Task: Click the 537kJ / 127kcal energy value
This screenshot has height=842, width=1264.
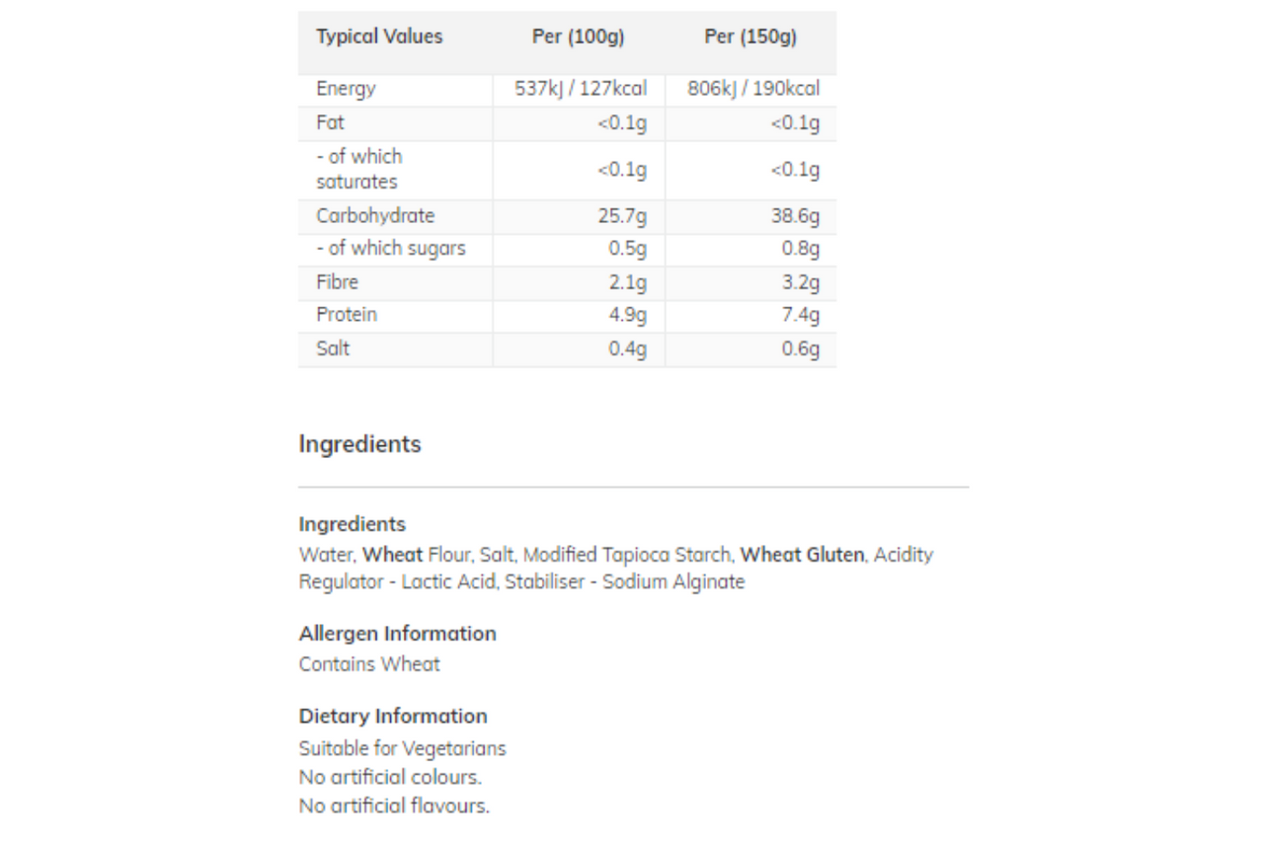Action: 582,89
